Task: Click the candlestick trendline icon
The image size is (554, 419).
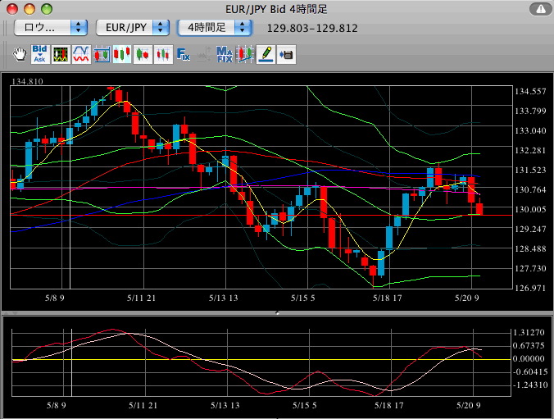Action: pos(245,54)
